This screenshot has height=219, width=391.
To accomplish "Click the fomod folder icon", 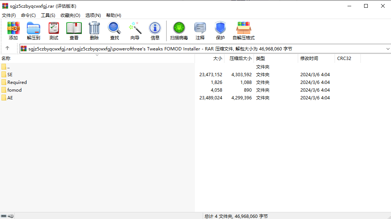I will [x=4, y=90].
